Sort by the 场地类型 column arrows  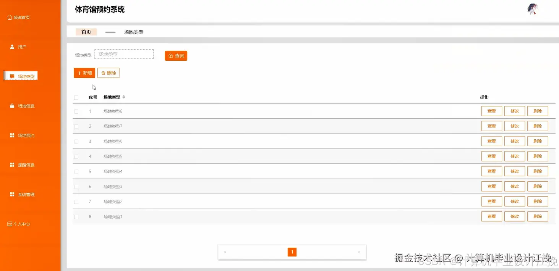(124, 97)
